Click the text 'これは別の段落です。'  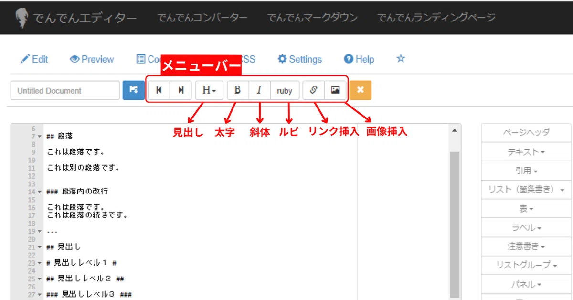coord(83,168)
